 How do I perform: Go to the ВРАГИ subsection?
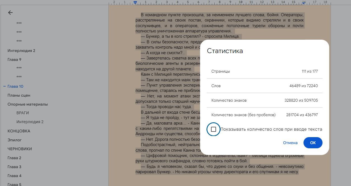[23, 113]
